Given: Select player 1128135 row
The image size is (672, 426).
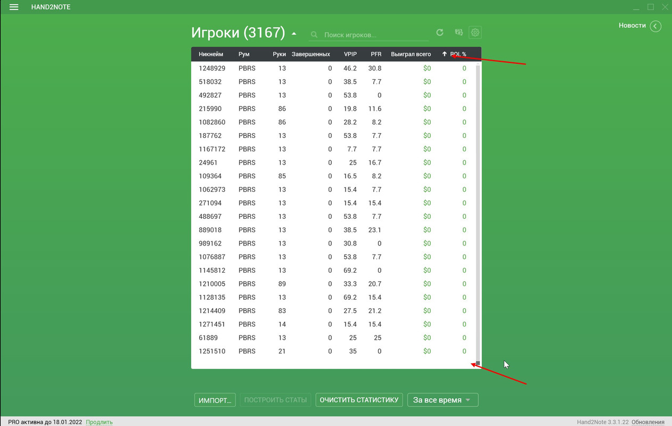Looking at the screenshot, I should 333,297.
